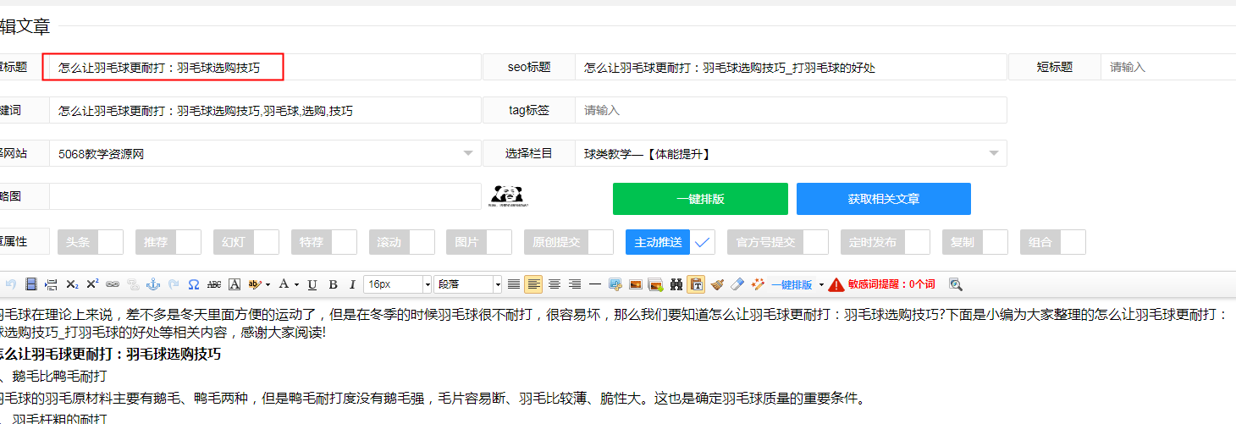The width and height of the screenshot is (1236, 424).
Task: Toggle bold formatting (B icon)
Action: (333, 284)
